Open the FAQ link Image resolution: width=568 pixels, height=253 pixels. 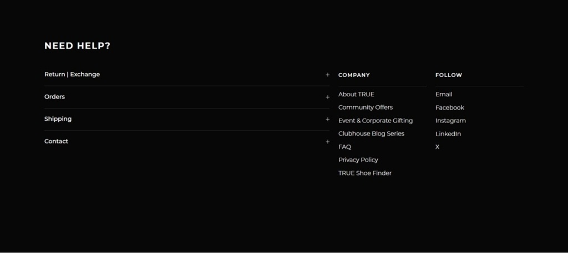[x=344, y=147]
